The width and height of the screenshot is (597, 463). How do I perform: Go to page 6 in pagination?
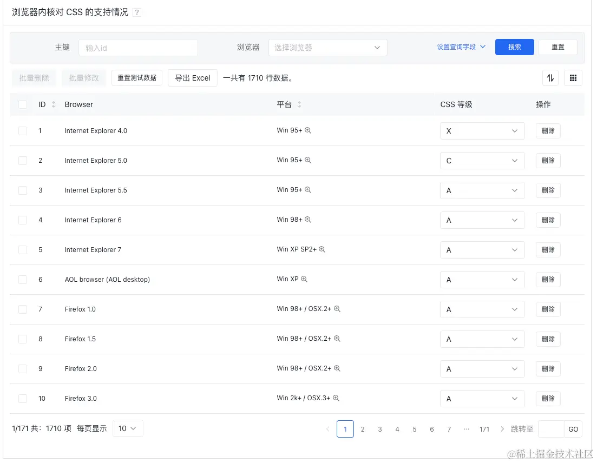pos(432,429)
